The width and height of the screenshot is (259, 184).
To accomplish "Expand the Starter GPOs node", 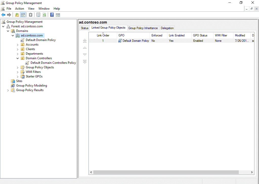I will click(18, 76).
